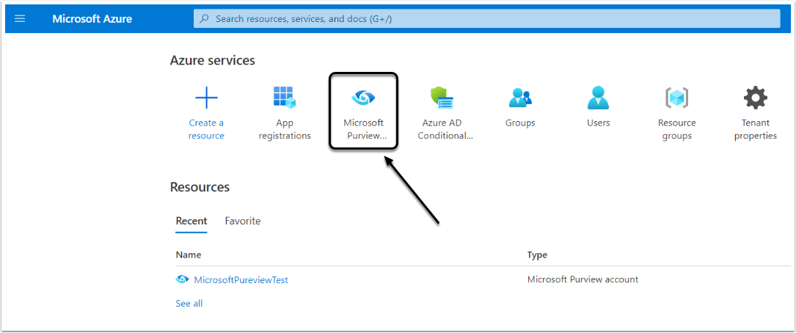Open the MicrosoftPureviewTest resource
The width and height of the screenshot is (796, 333).
pyautogui.click(x=241, y=279)
